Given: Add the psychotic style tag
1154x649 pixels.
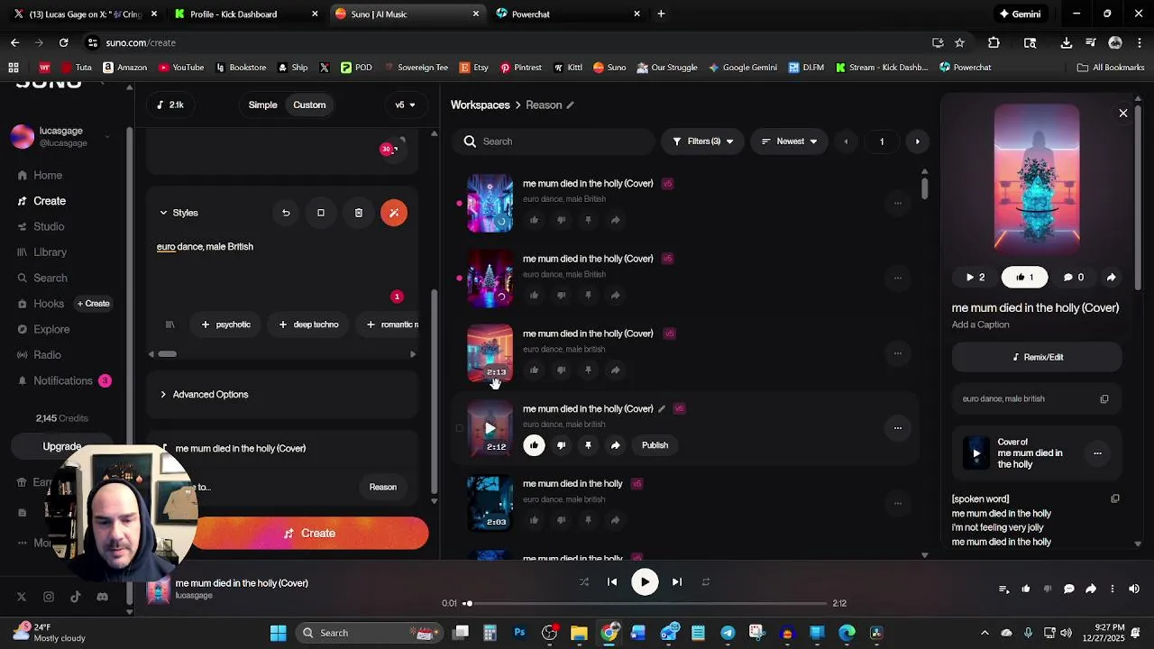Looking at the screenshot, I should click(x=225, y=324).
